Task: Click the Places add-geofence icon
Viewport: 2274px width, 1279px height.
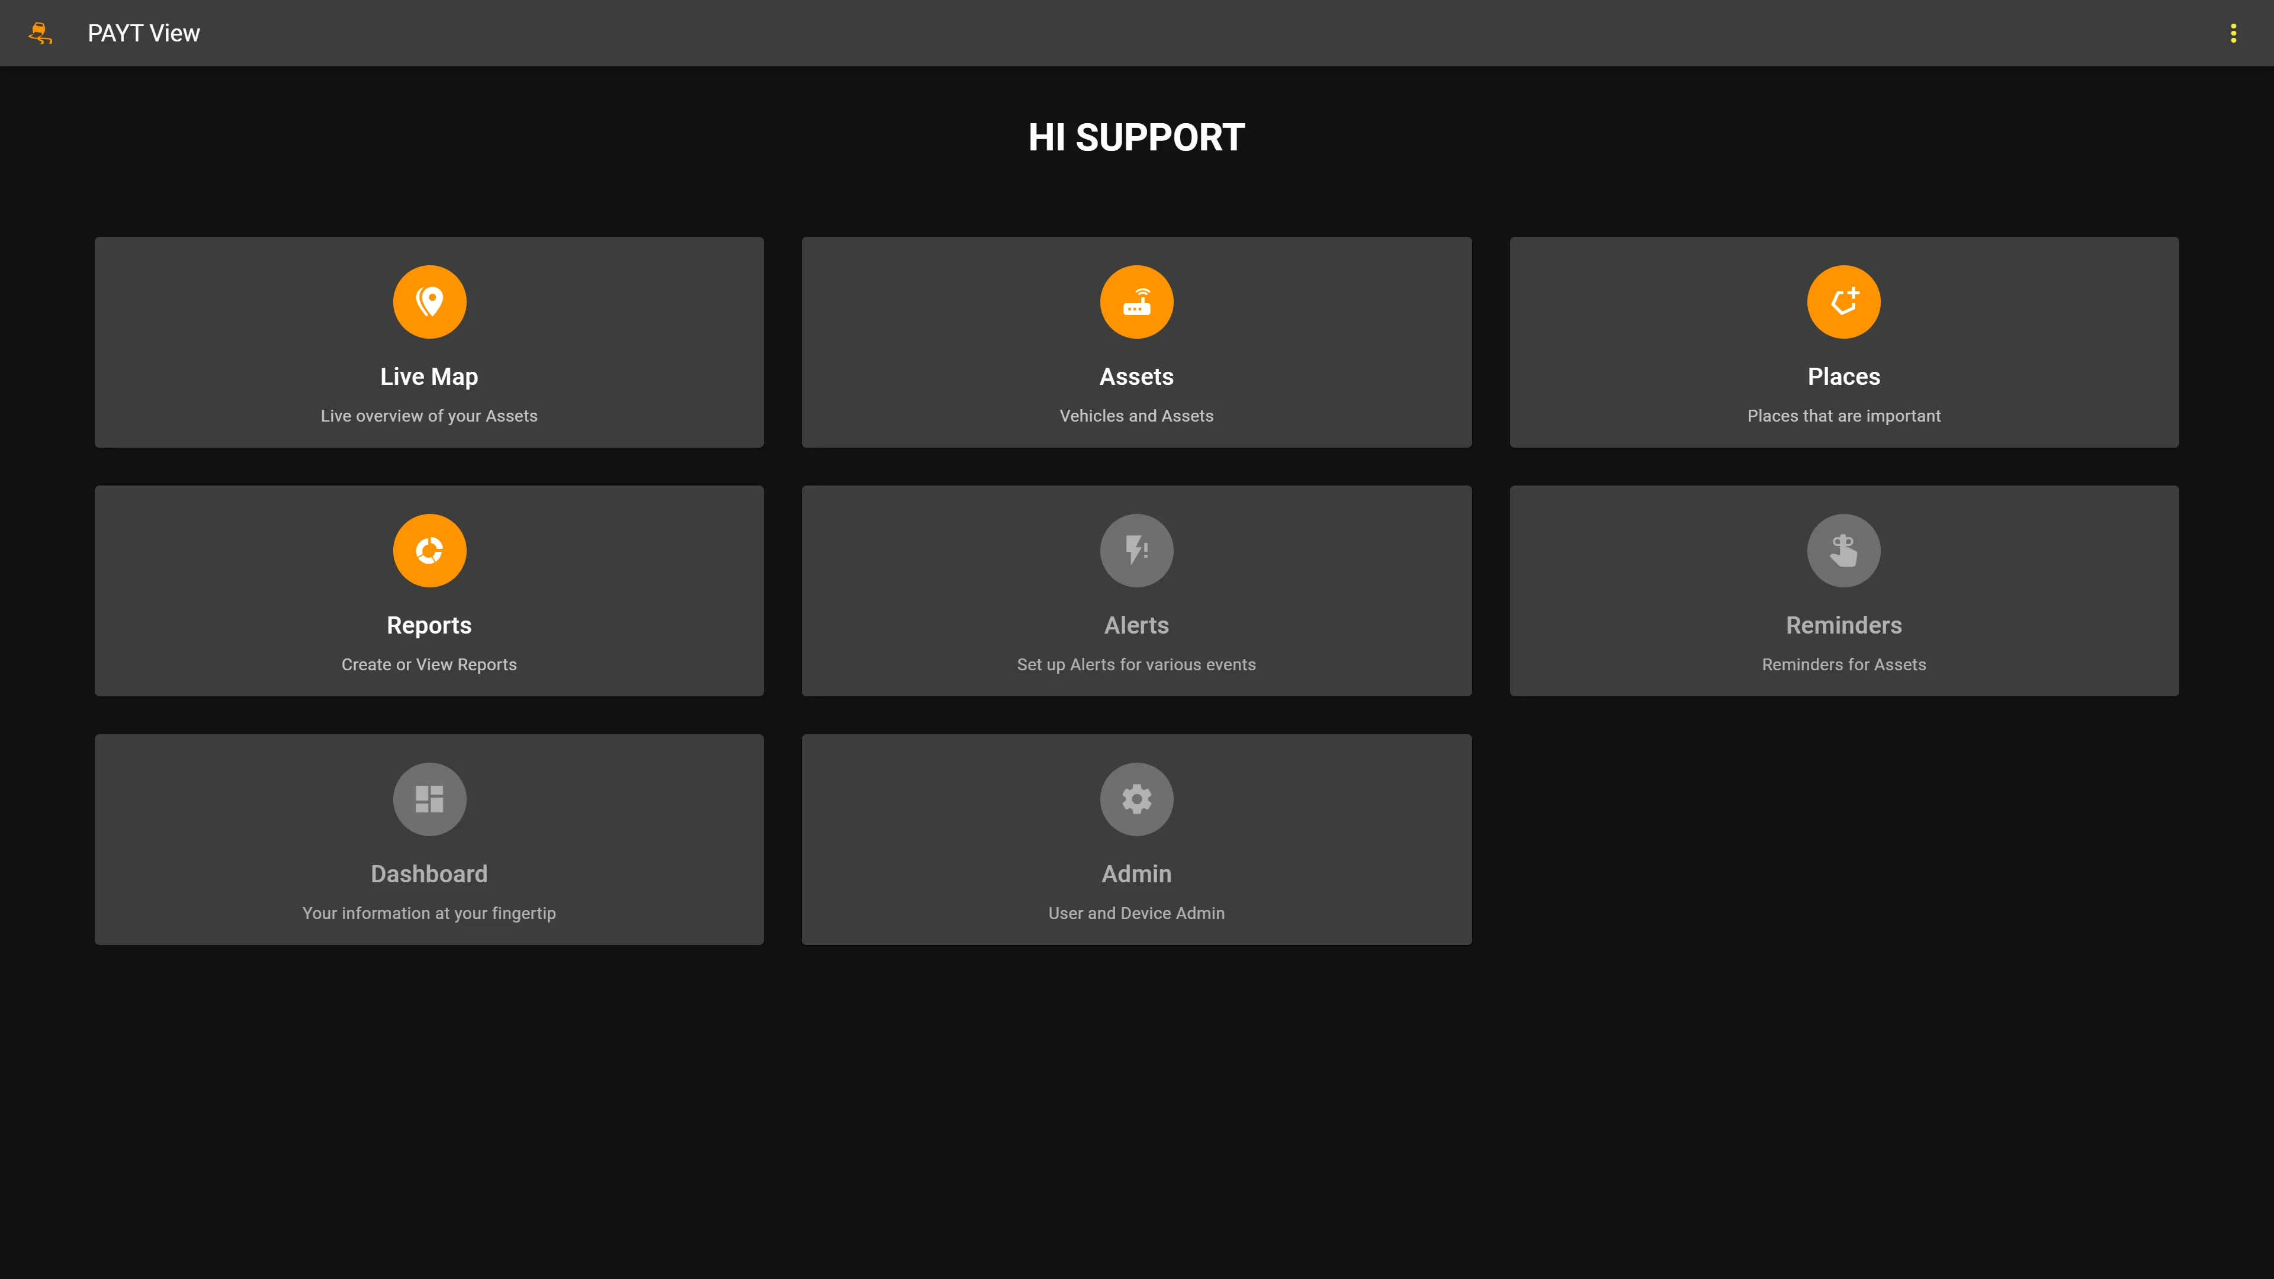Action: tap(1843, 302)
